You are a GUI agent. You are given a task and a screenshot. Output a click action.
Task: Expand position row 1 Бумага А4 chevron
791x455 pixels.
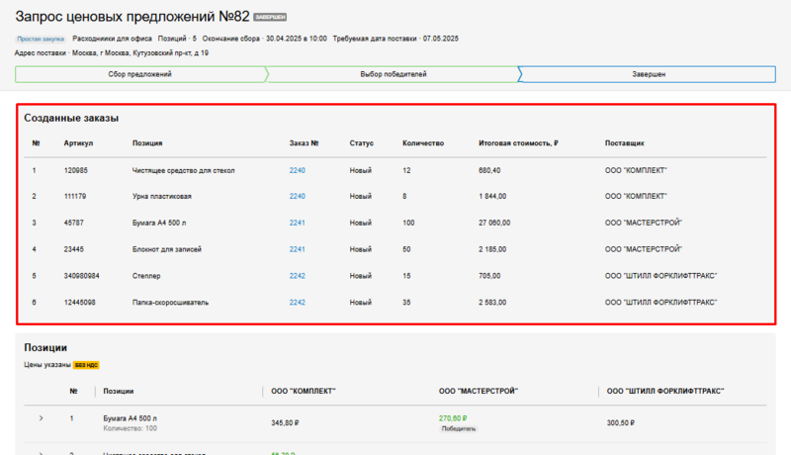tap(41, 418)
